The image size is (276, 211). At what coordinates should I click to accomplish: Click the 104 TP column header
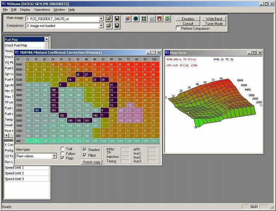[x=155, y=59]
